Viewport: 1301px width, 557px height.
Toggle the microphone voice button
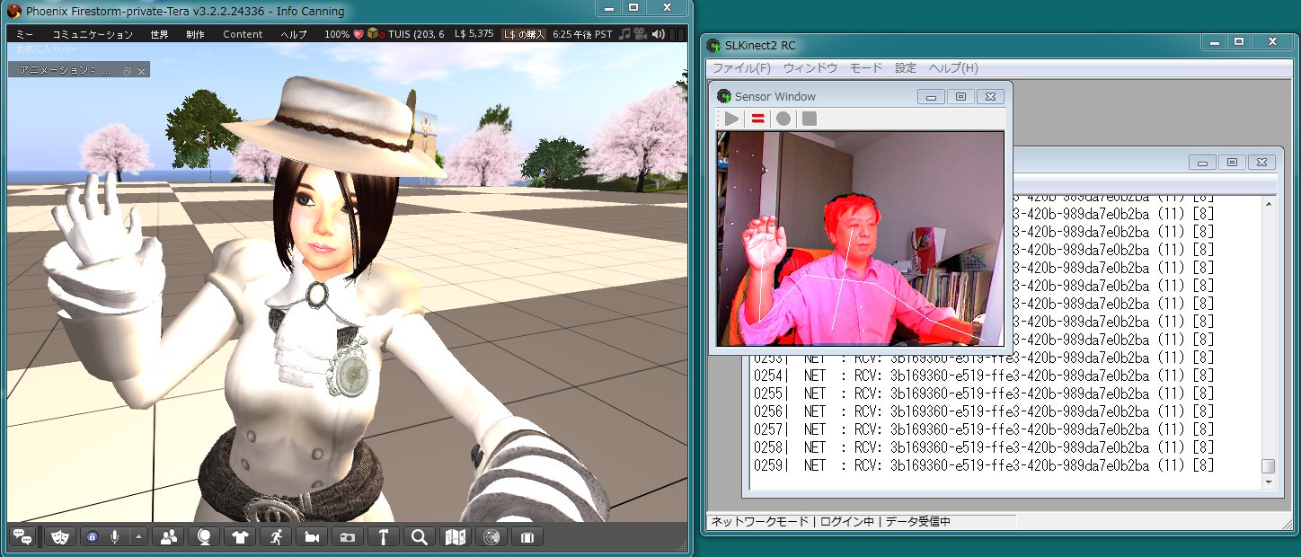(115, 536)
